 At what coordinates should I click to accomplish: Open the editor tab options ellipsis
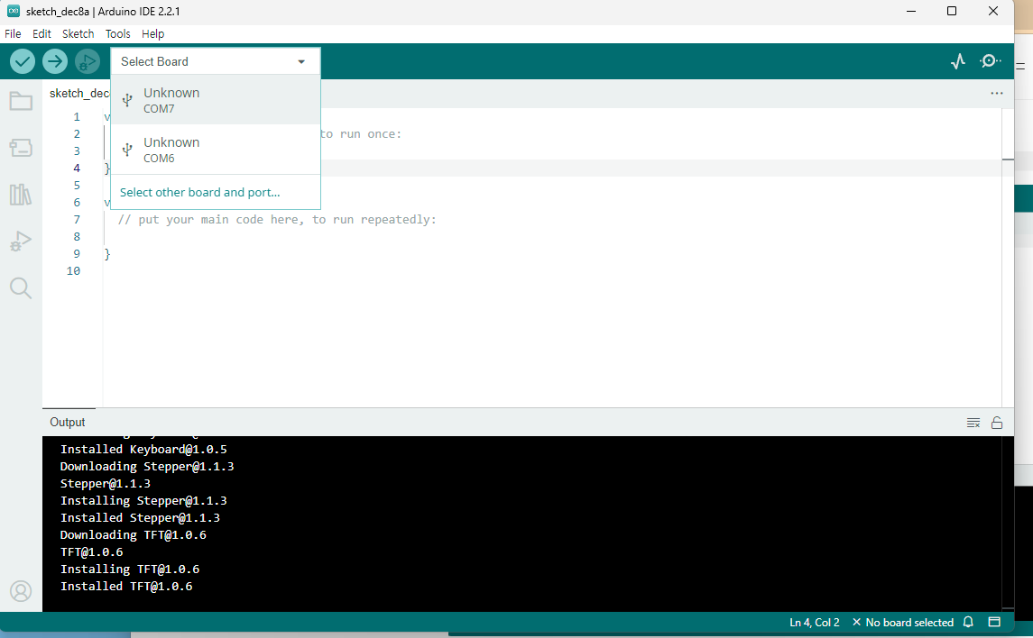click(997, 94)
